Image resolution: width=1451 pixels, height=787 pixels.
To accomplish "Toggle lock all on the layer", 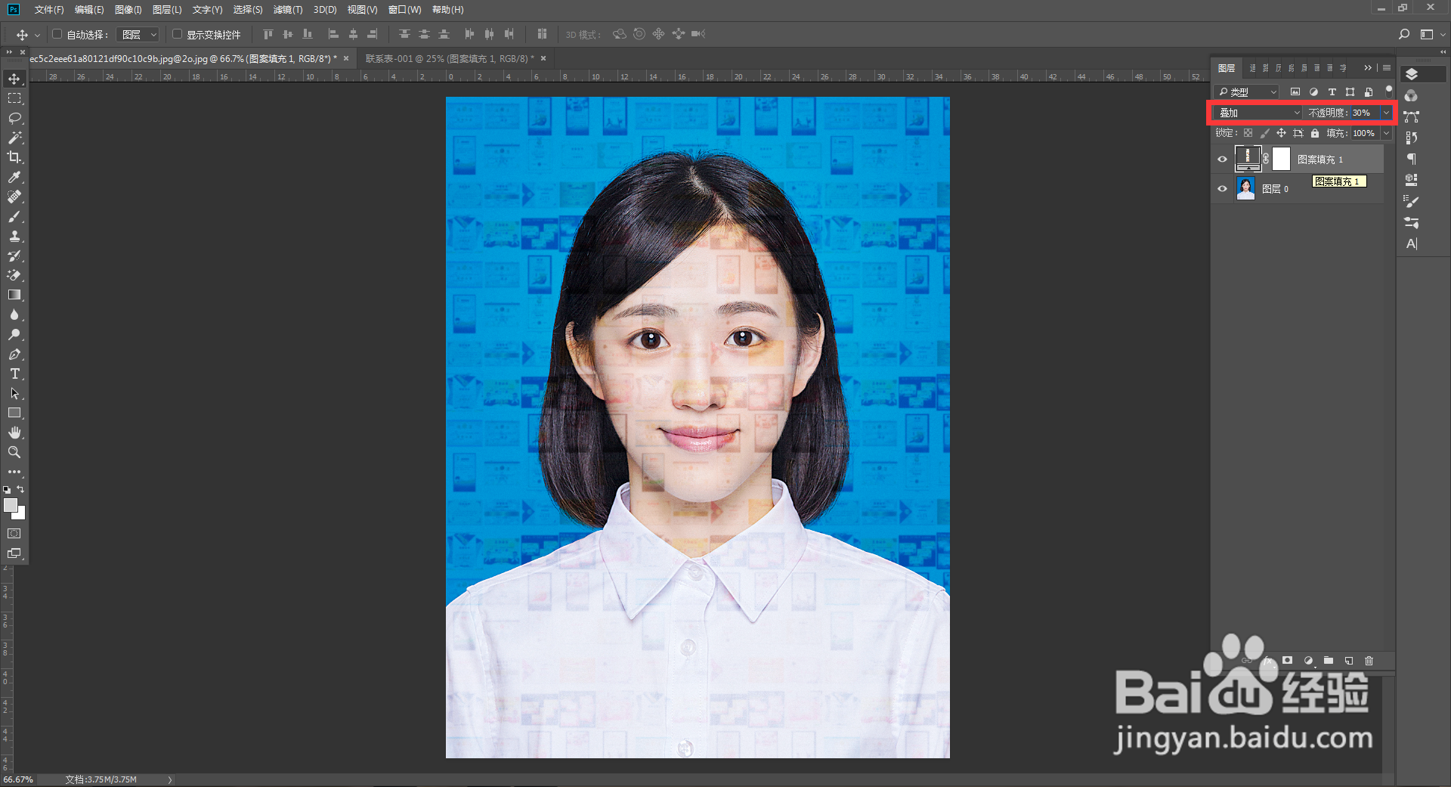I will (1315, 133).
